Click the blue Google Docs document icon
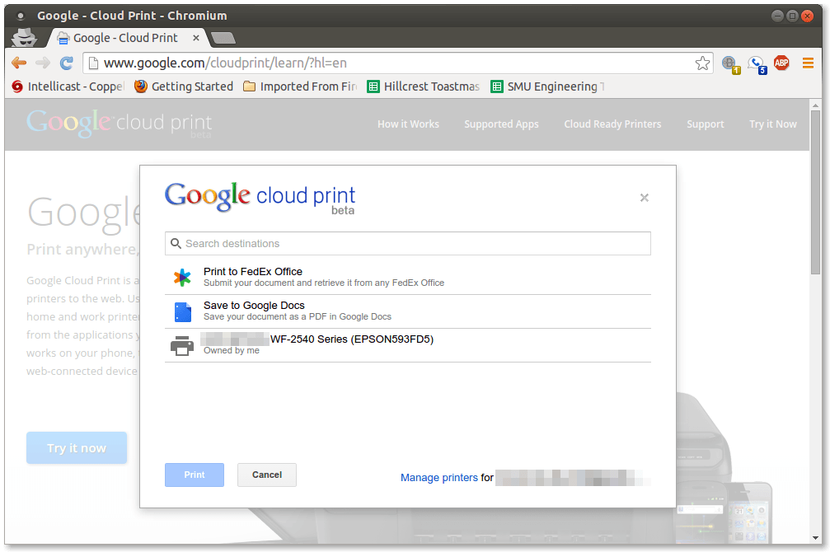 (x=182, y=311)
